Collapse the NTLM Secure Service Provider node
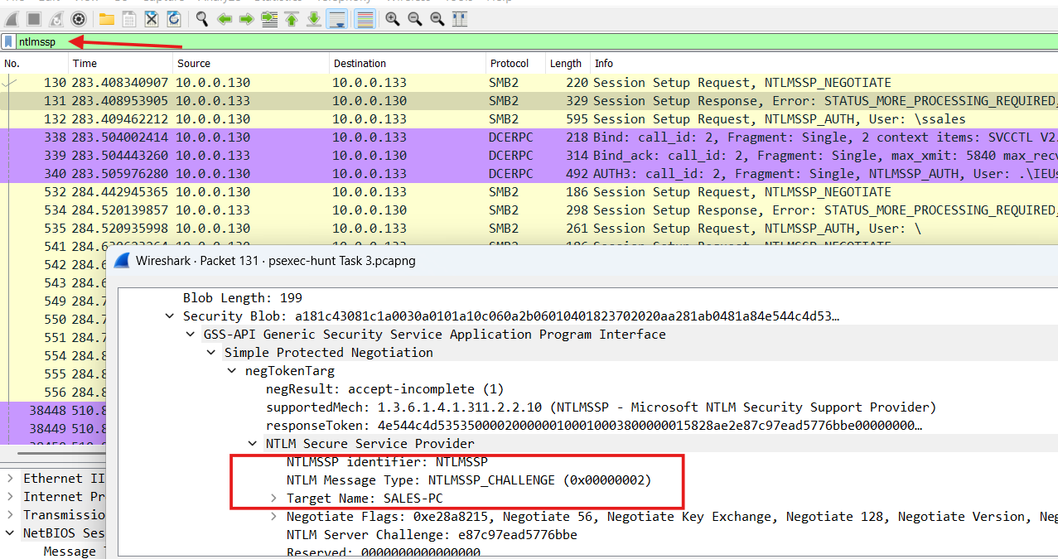1058x559 pixels. tap(253, 444)
